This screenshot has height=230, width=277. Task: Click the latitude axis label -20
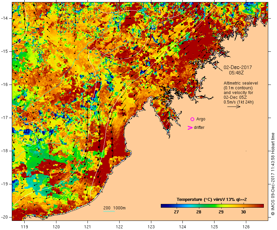point(4,217)
